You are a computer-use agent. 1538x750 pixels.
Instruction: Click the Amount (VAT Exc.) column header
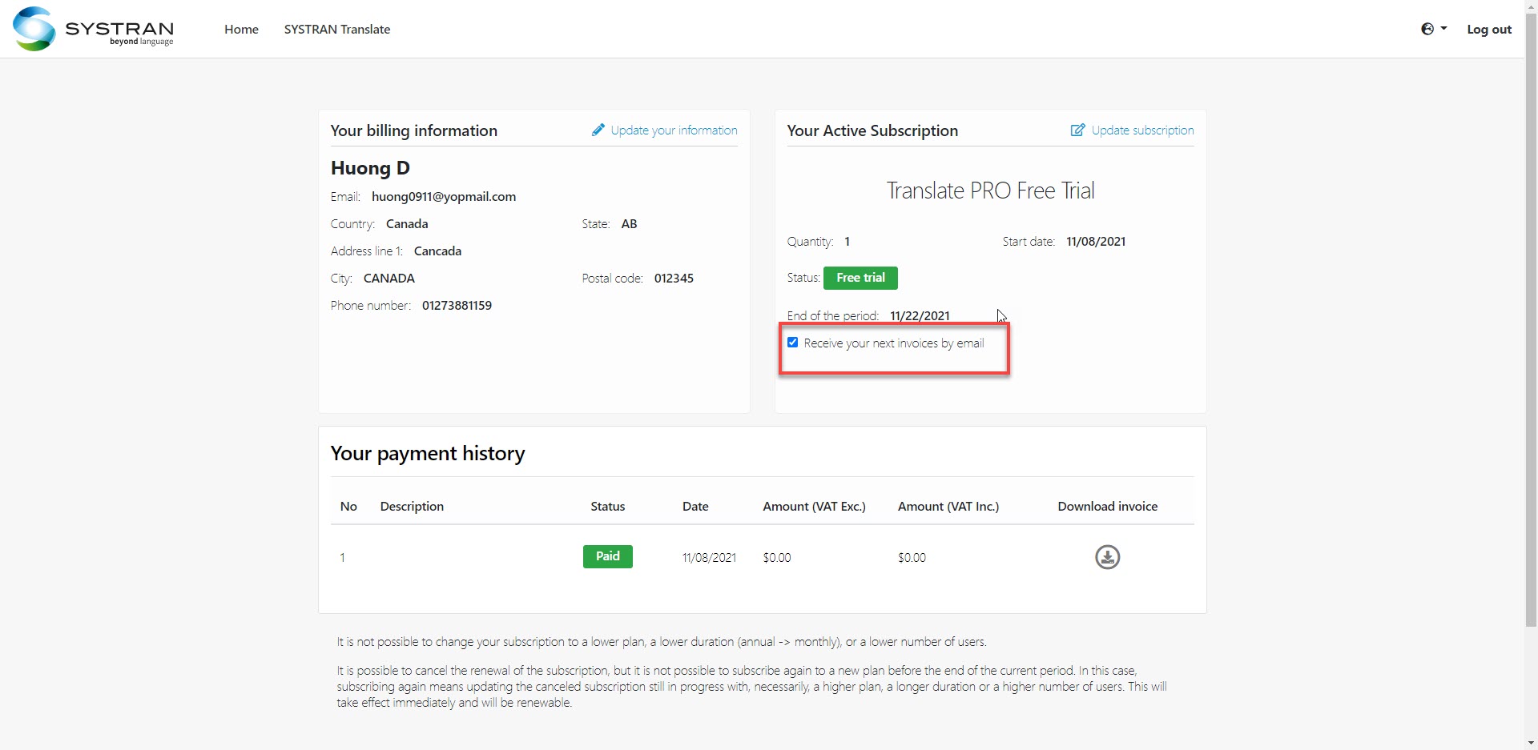pos(814,506)
